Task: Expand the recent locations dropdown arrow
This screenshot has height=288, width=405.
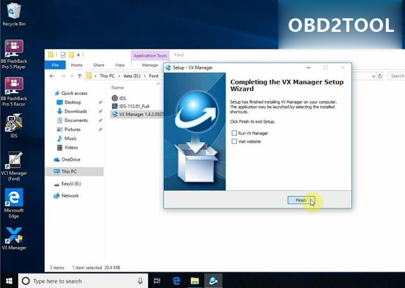Action: [72, 76]
